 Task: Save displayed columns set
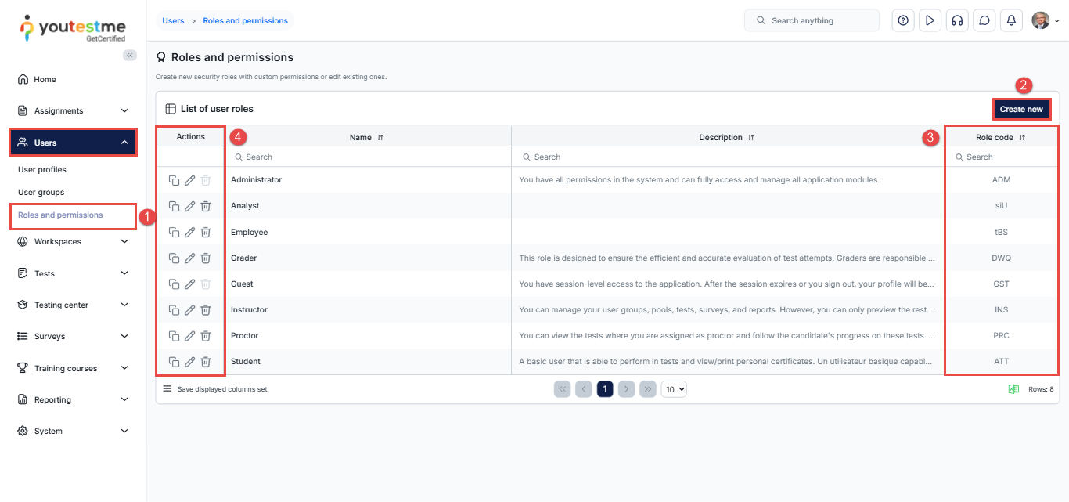point(215,389)
